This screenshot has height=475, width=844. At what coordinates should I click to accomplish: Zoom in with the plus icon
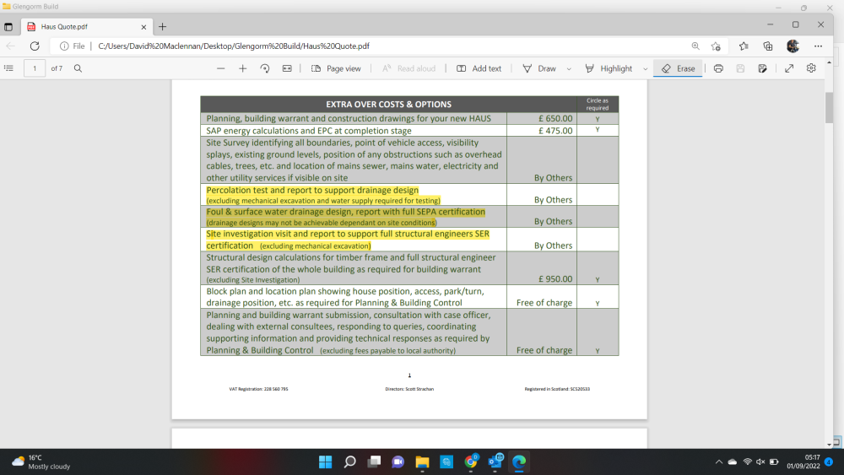click(x=243, y=68)
